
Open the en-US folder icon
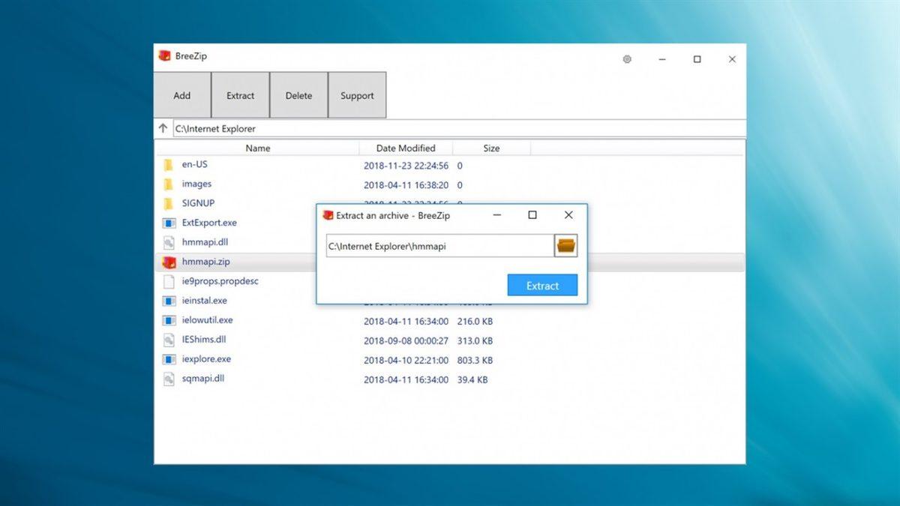point(169,164)
